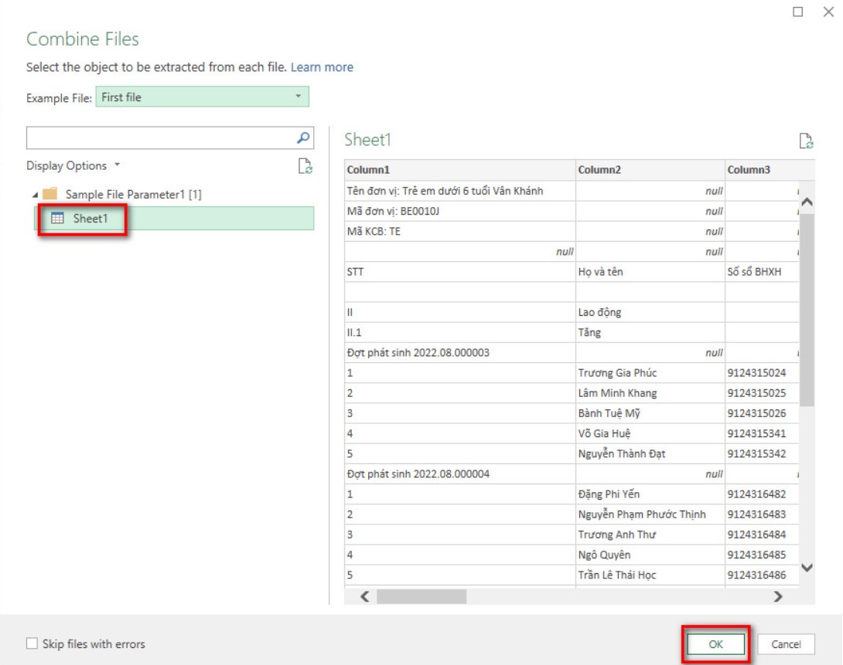Click the value 9124315341

(x=756, y=433)
